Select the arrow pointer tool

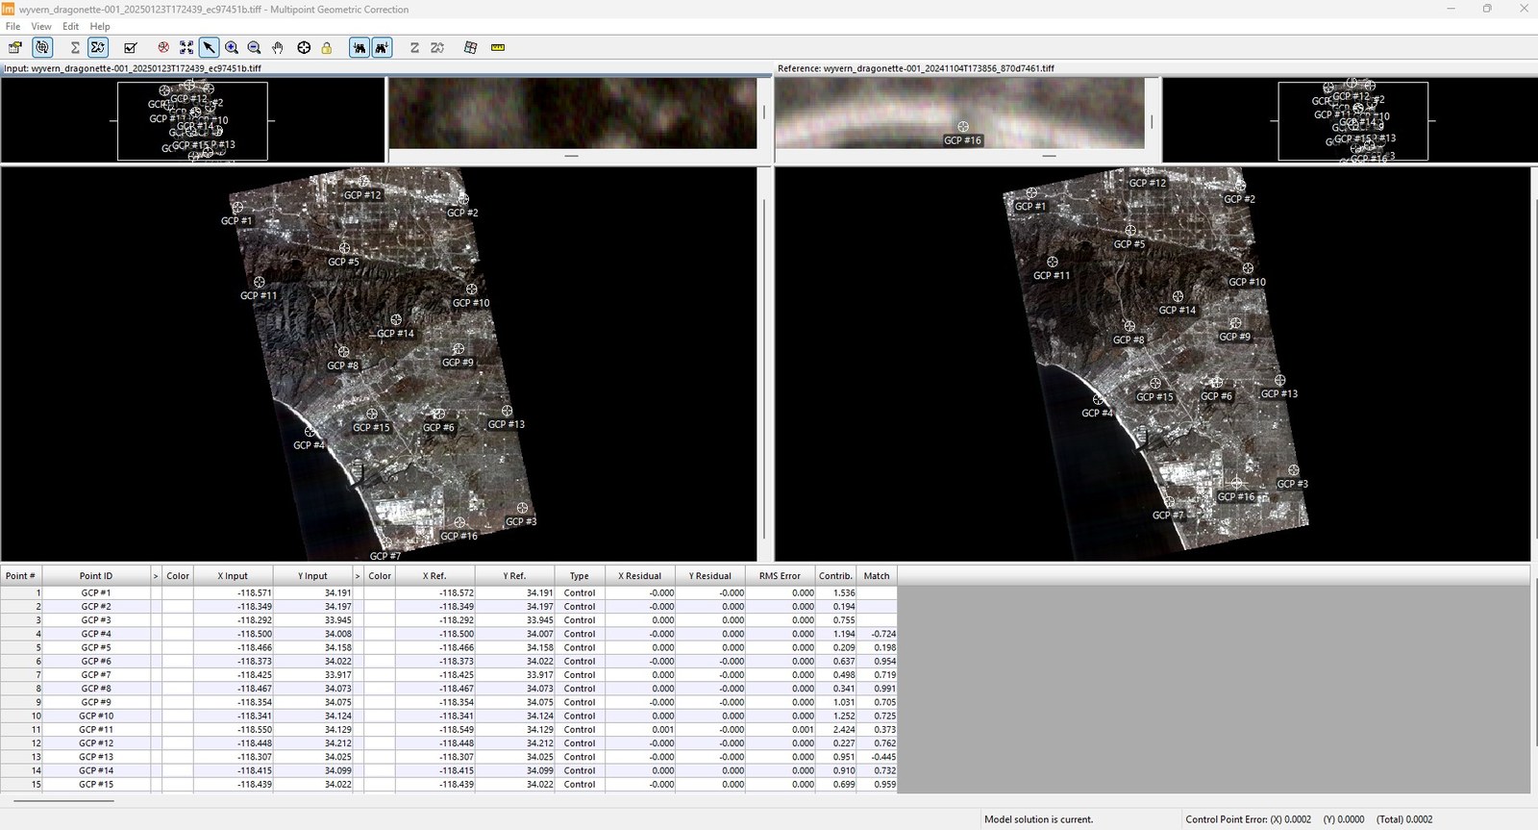coord(209,47)
